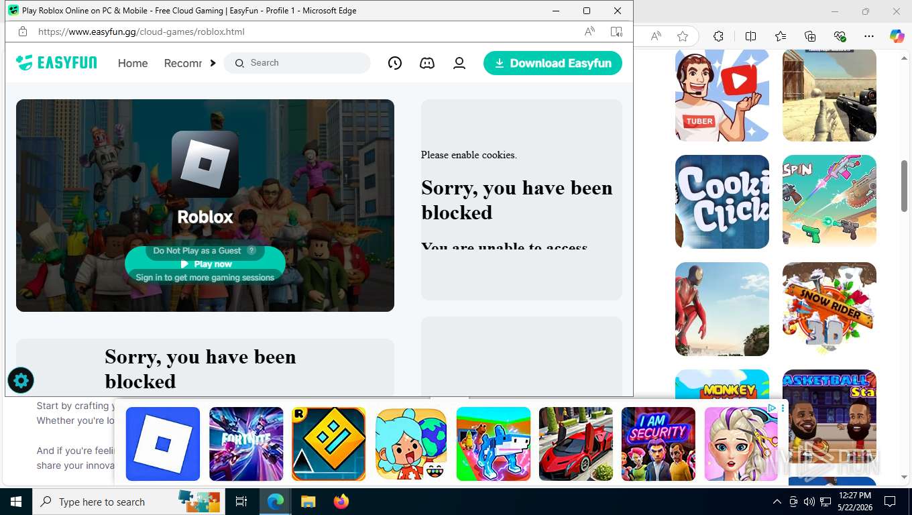The height and width of the screenshot is (515, 912).
Task: Click Read aloud icon in background Edge window
Action: [656, 36]
